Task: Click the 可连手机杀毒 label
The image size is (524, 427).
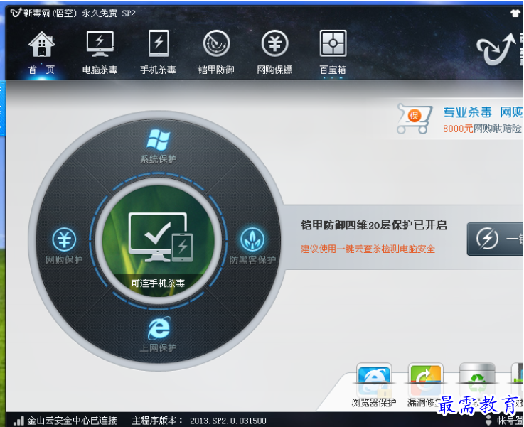Action: (158, 283)
